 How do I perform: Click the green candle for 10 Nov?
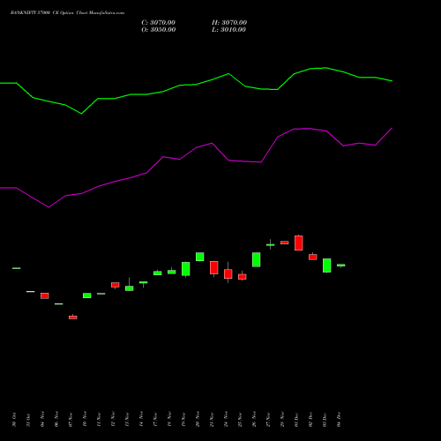[87, 295]
